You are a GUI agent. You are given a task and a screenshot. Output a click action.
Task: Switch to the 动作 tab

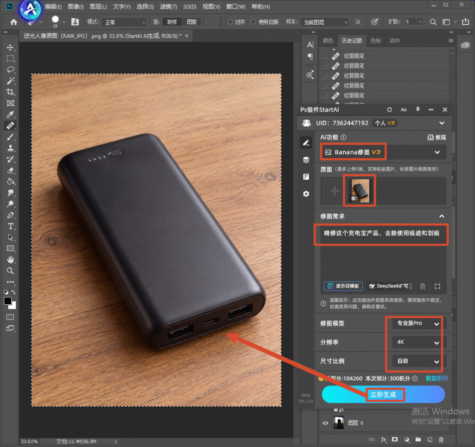tap(395, 40)
